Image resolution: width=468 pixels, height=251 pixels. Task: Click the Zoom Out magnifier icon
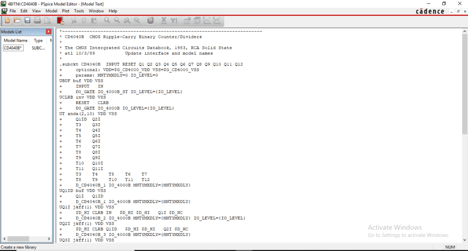point(117,20)
